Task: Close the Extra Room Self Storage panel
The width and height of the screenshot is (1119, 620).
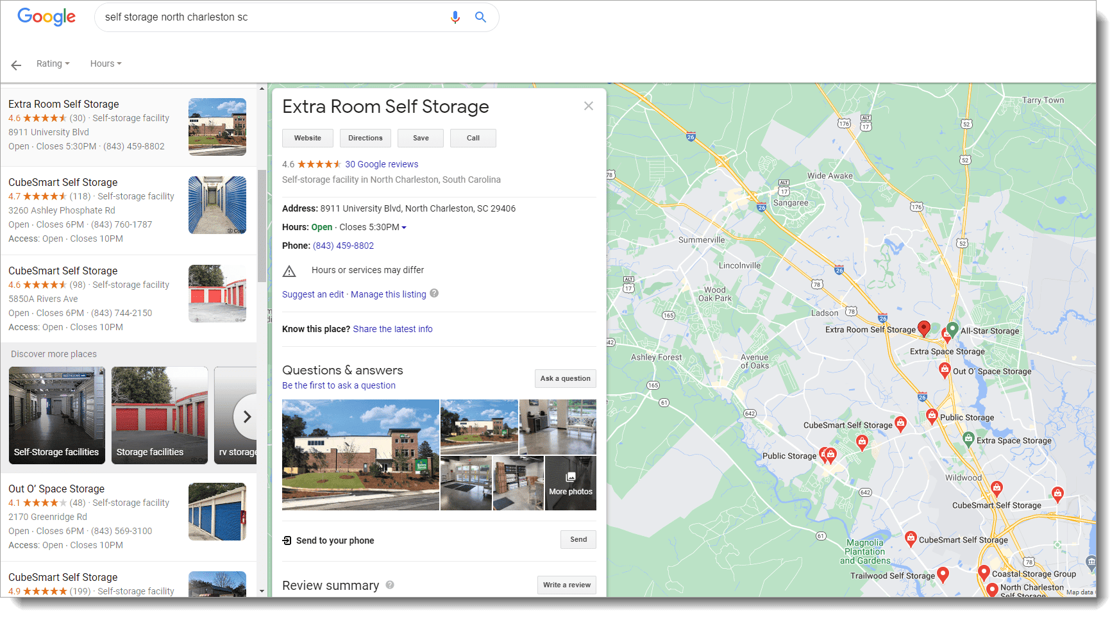Action: tap(589, 106)
